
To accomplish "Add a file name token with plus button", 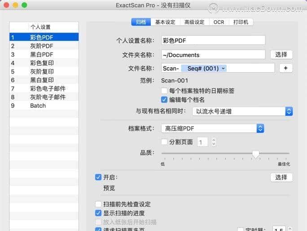I will (x=285, y=68).
